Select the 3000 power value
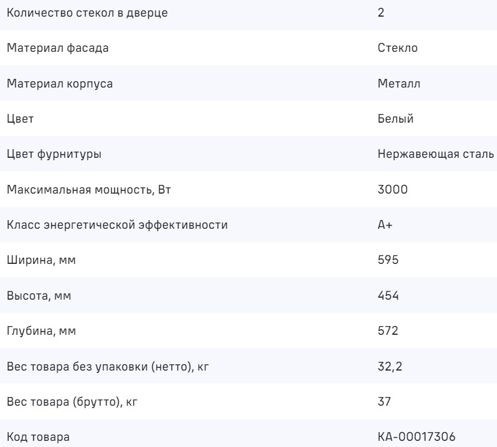This screenshot has width=497, height=447. coord(392,189)
